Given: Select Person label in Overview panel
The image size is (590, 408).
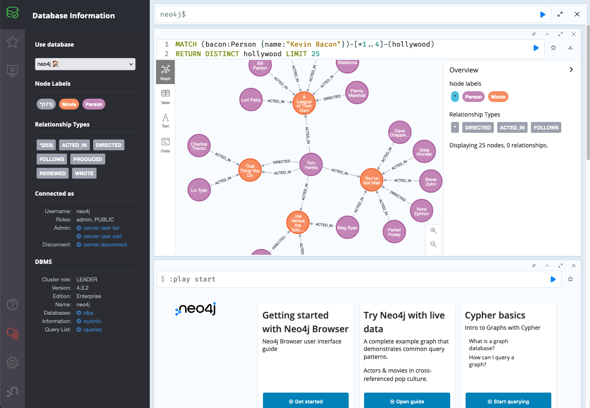Looking at the screenshot, I should click(x=473, y=97).
